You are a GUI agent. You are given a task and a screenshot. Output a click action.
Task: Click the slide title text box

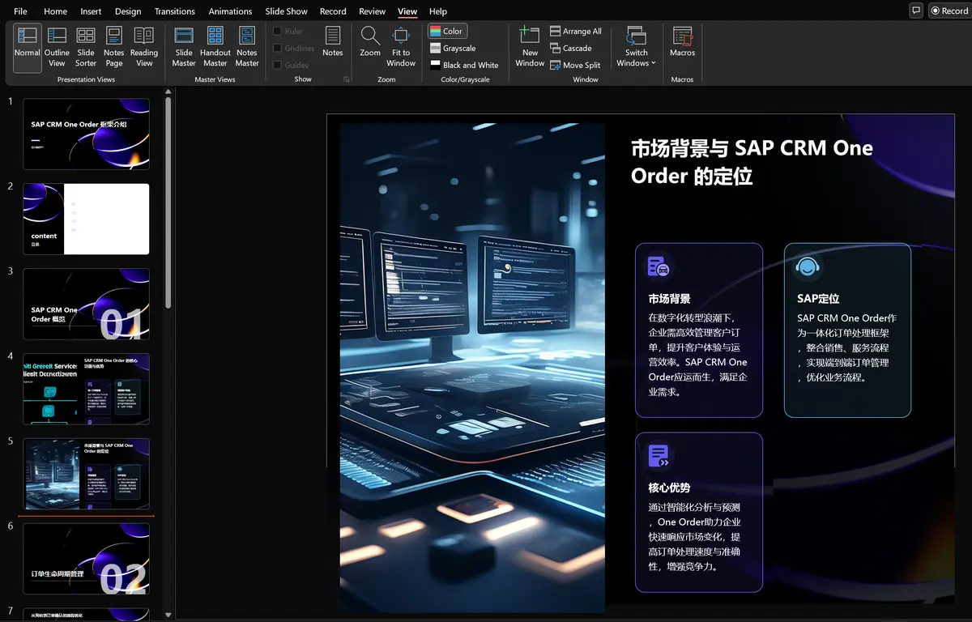752,161
